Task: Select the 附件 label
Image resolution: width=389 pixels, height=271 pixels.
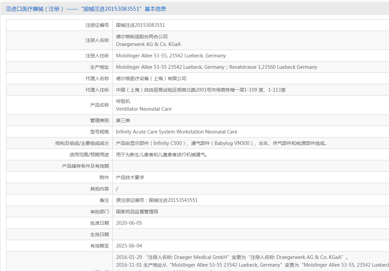Action: click(x=104, y=178)
